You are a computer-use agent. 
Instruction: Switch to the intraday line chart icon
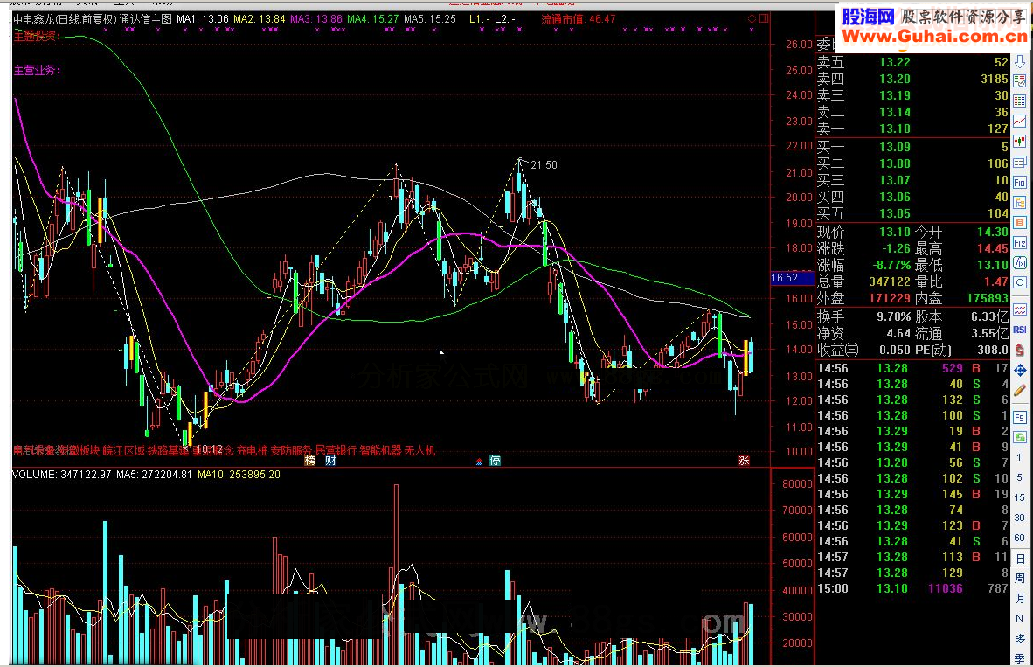pos(1020,122)
